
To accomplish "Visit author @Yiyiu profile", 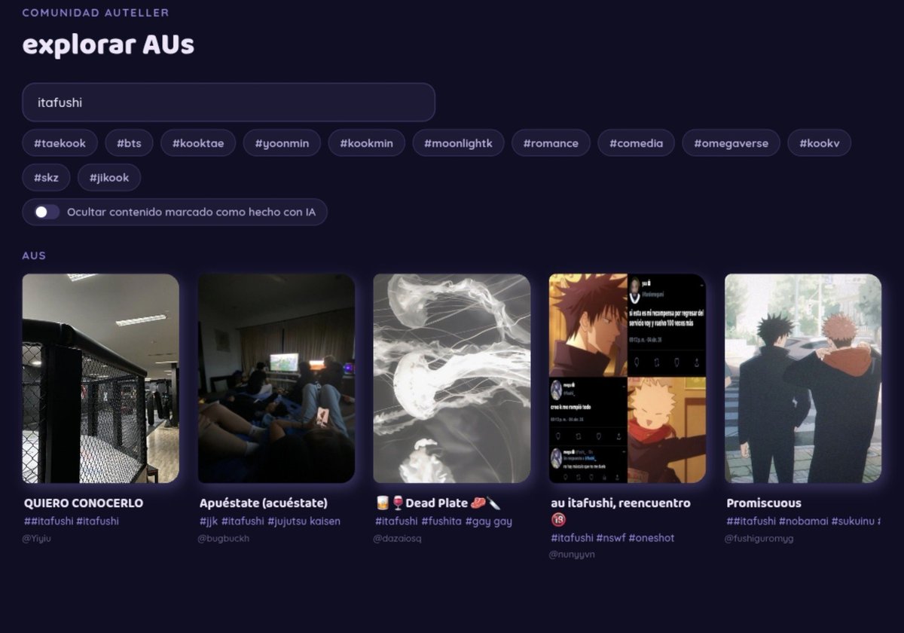I will [x=37, y=538].
